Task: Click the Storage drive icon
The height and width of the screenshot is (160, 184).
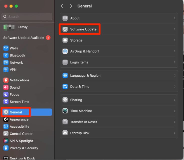Action: (65, 40)
